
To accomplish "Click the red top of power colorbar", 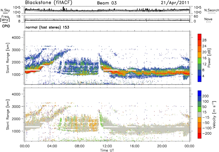I will (x=200, y=37).
